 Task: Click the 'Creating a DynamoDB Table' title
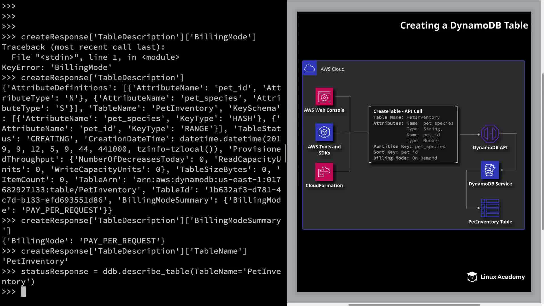point(464,25)
